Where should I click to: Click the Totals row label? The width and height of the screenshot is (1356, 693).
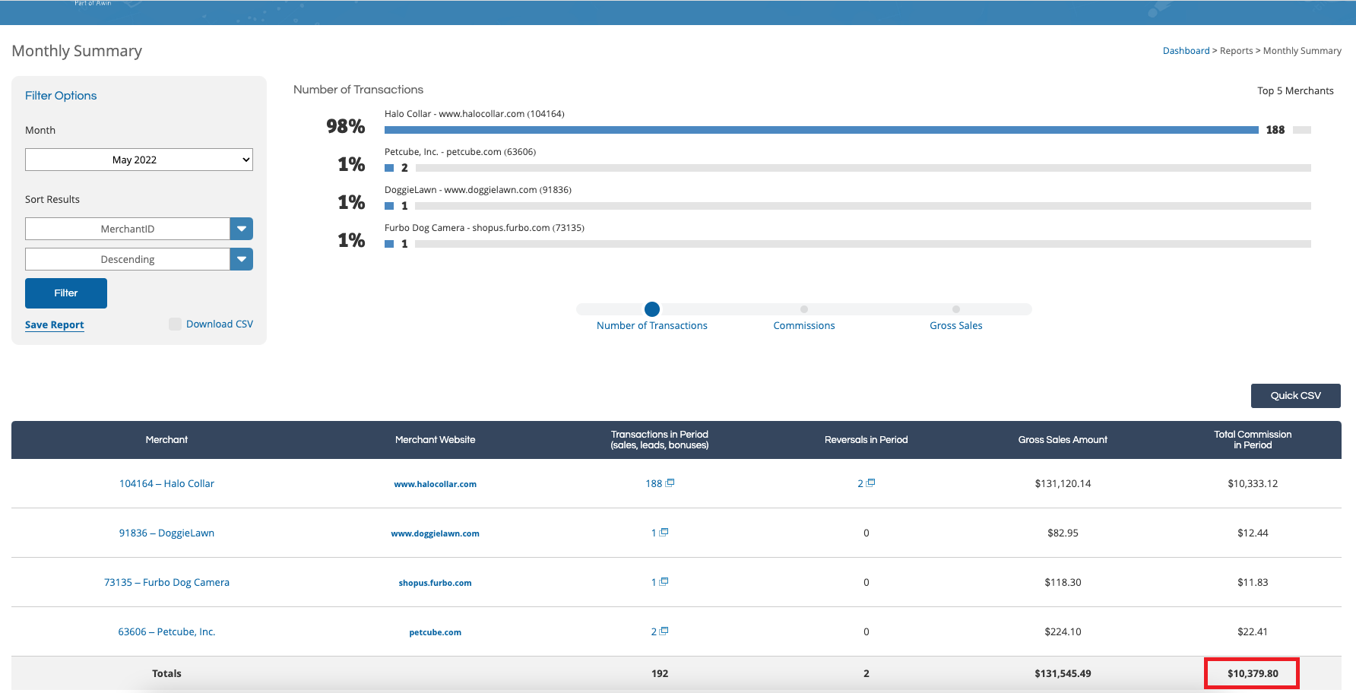166,673
